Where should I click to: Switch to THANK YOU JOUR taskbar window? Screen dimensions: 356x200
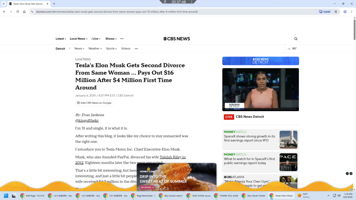point(226,195)
